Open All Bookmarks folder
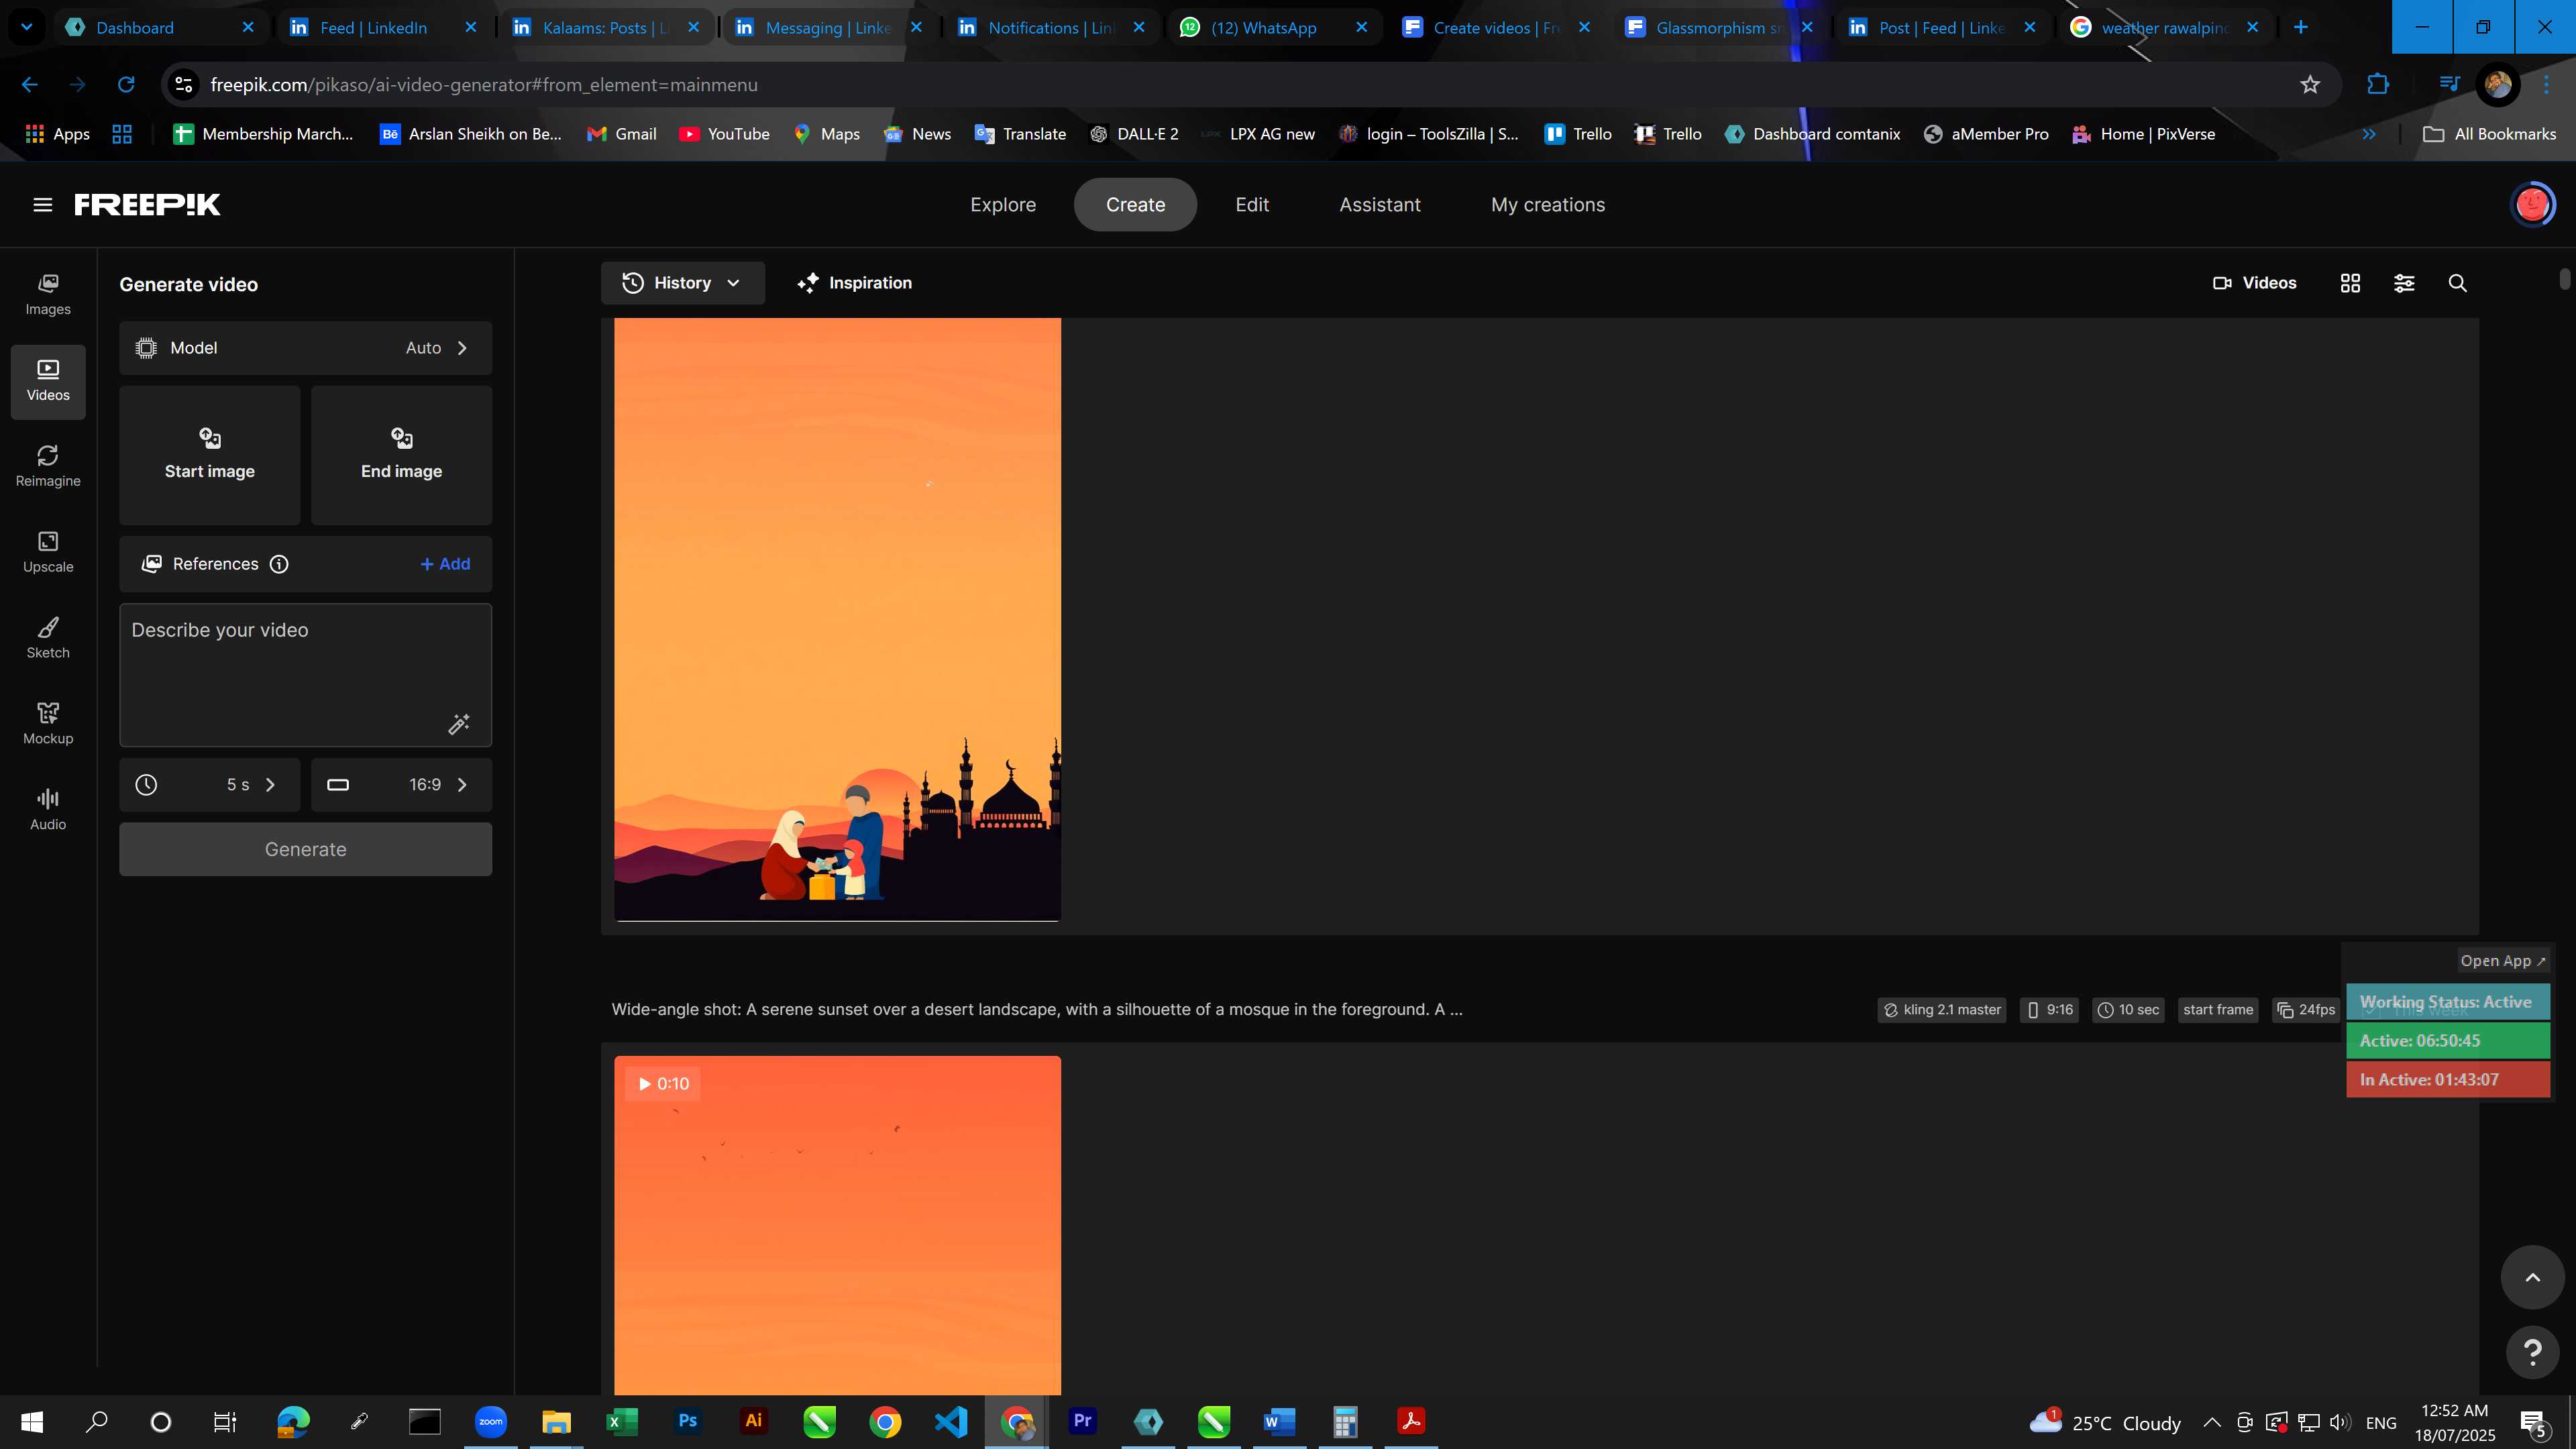 [x=2489, y=134]
